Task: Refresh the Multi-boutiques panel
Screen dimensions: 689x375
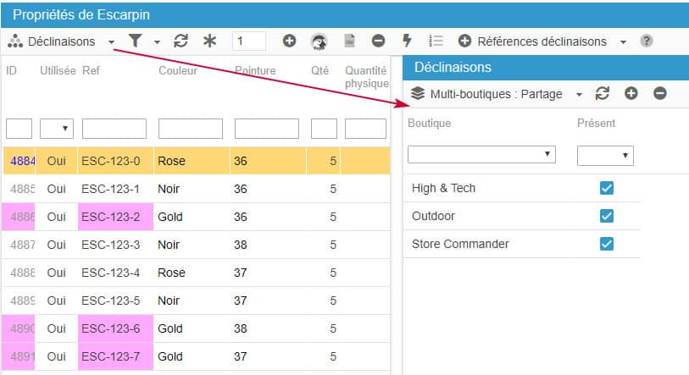Action: [603, 94]
